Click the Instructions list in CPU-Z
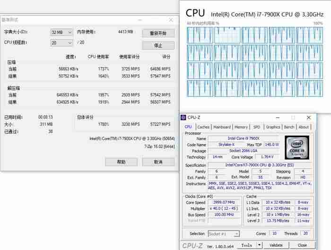This screenshot has height=250, width=331. tap(260, 186)
